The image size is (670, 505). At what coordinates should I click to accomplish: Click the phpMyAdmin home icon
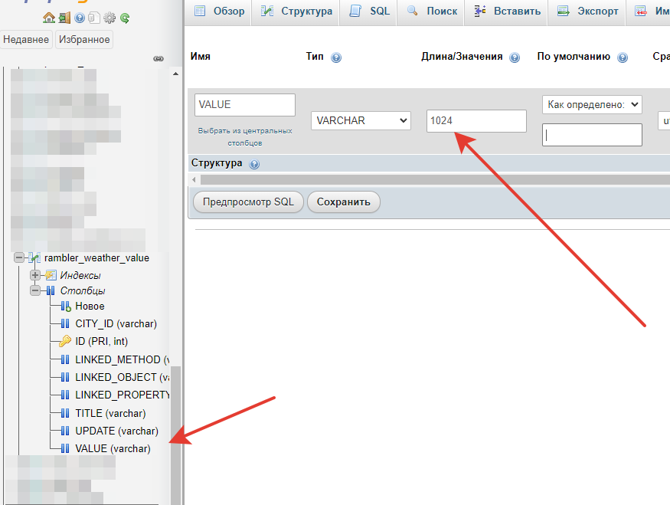tap(49, 18)
